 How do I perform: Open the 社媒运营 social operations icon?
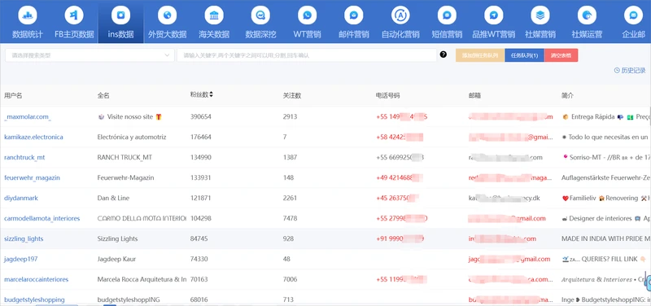click(x=587, y=15)
